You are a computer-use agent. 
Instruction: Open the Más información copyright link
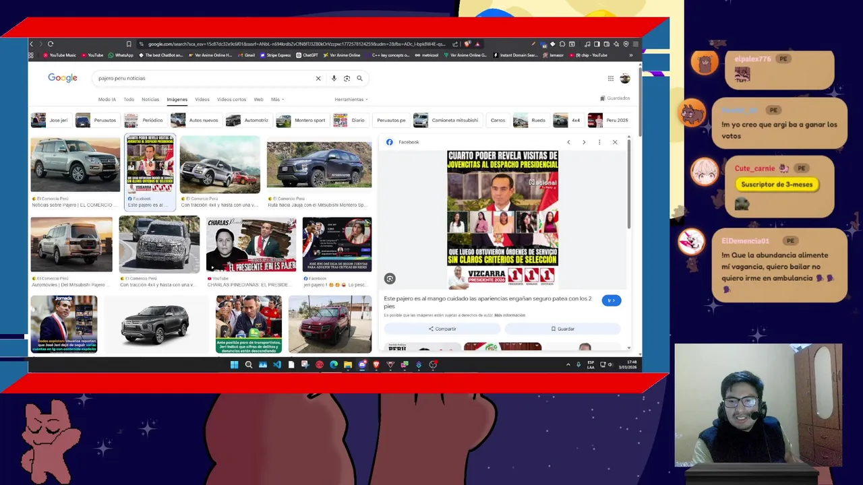510,315
